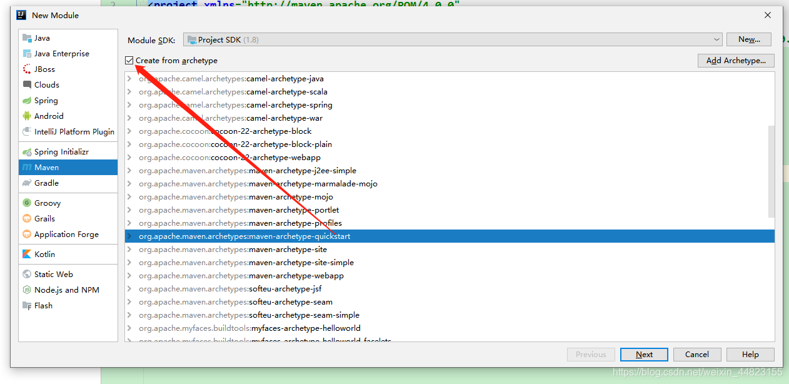Open the Module SDK dropdown
Viewport: 789px width, 384px height.
[453, 39]
